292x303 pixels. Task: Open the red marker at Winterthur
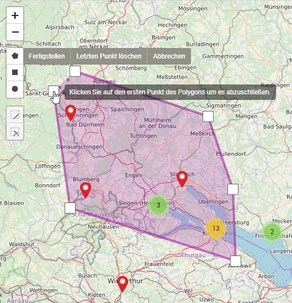(x=123, y=284)
